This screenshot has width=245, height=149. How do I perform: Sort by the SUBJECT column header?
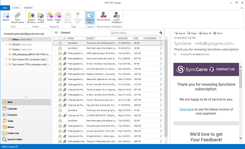point(102,38)
